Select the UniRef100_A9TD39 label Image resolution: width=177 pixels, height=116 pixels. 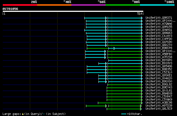pos(159,106)
